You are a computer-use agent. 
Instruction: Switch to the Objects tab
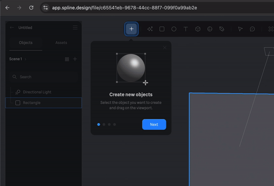(x=26, y=43)
